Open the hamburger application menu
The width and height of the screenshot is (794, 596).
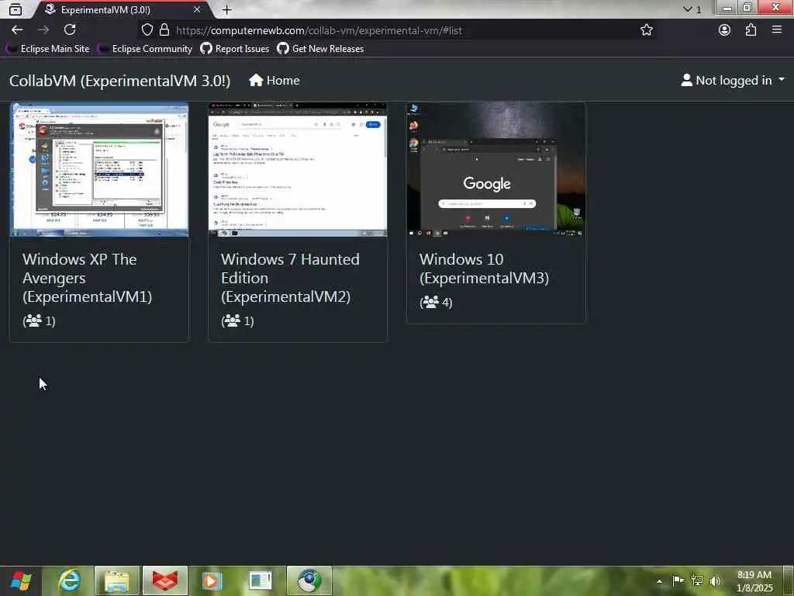[x=777, y=30]
